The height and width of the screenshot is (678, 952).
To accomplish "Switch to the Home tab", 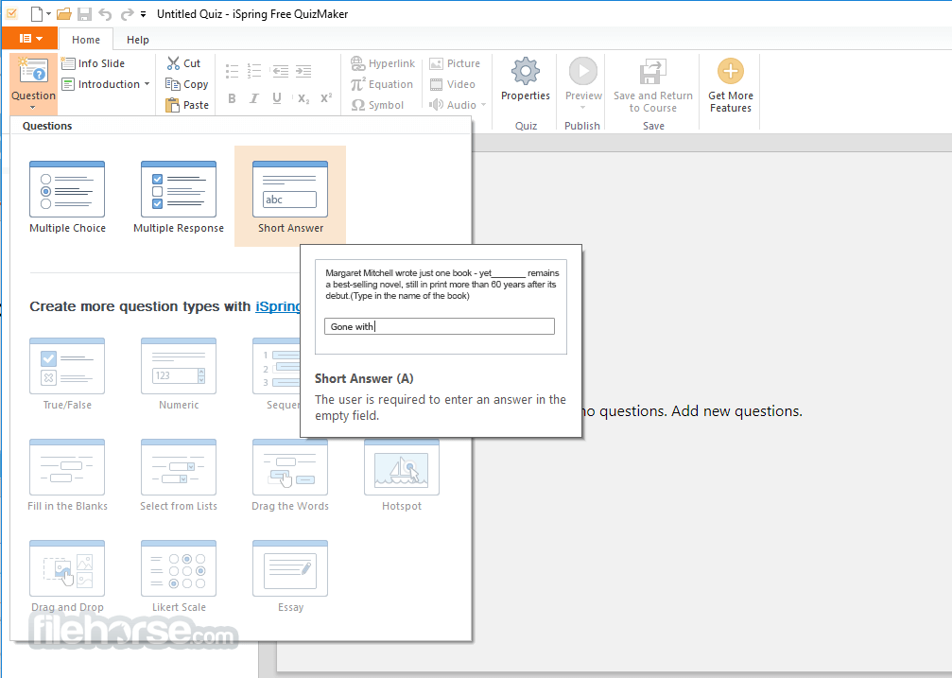I will [86, 40].
